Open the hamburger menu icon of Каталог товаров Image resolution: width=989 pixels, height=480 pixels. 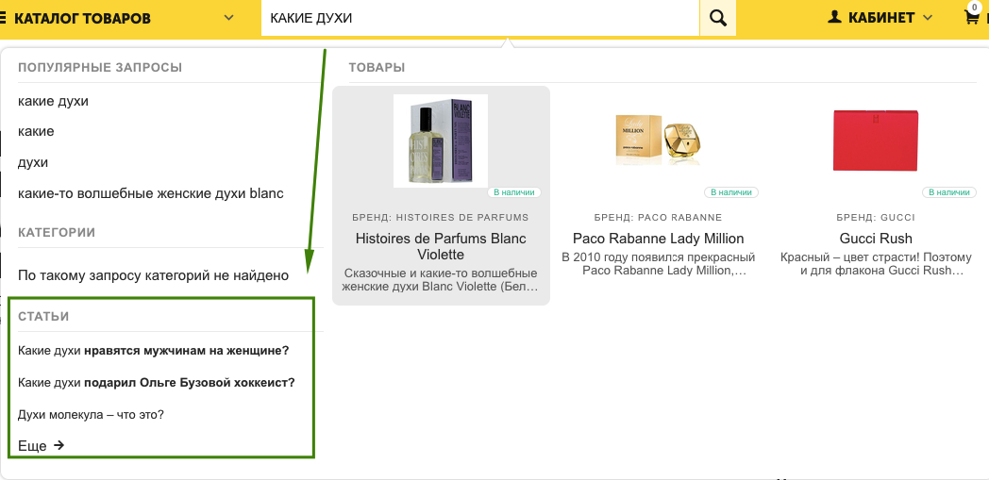click(x=3, y=18)
